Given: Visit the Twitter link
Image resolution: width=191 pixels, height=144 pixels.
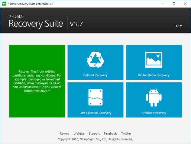Looking at the screenshot, I should [x=126, y=133].
